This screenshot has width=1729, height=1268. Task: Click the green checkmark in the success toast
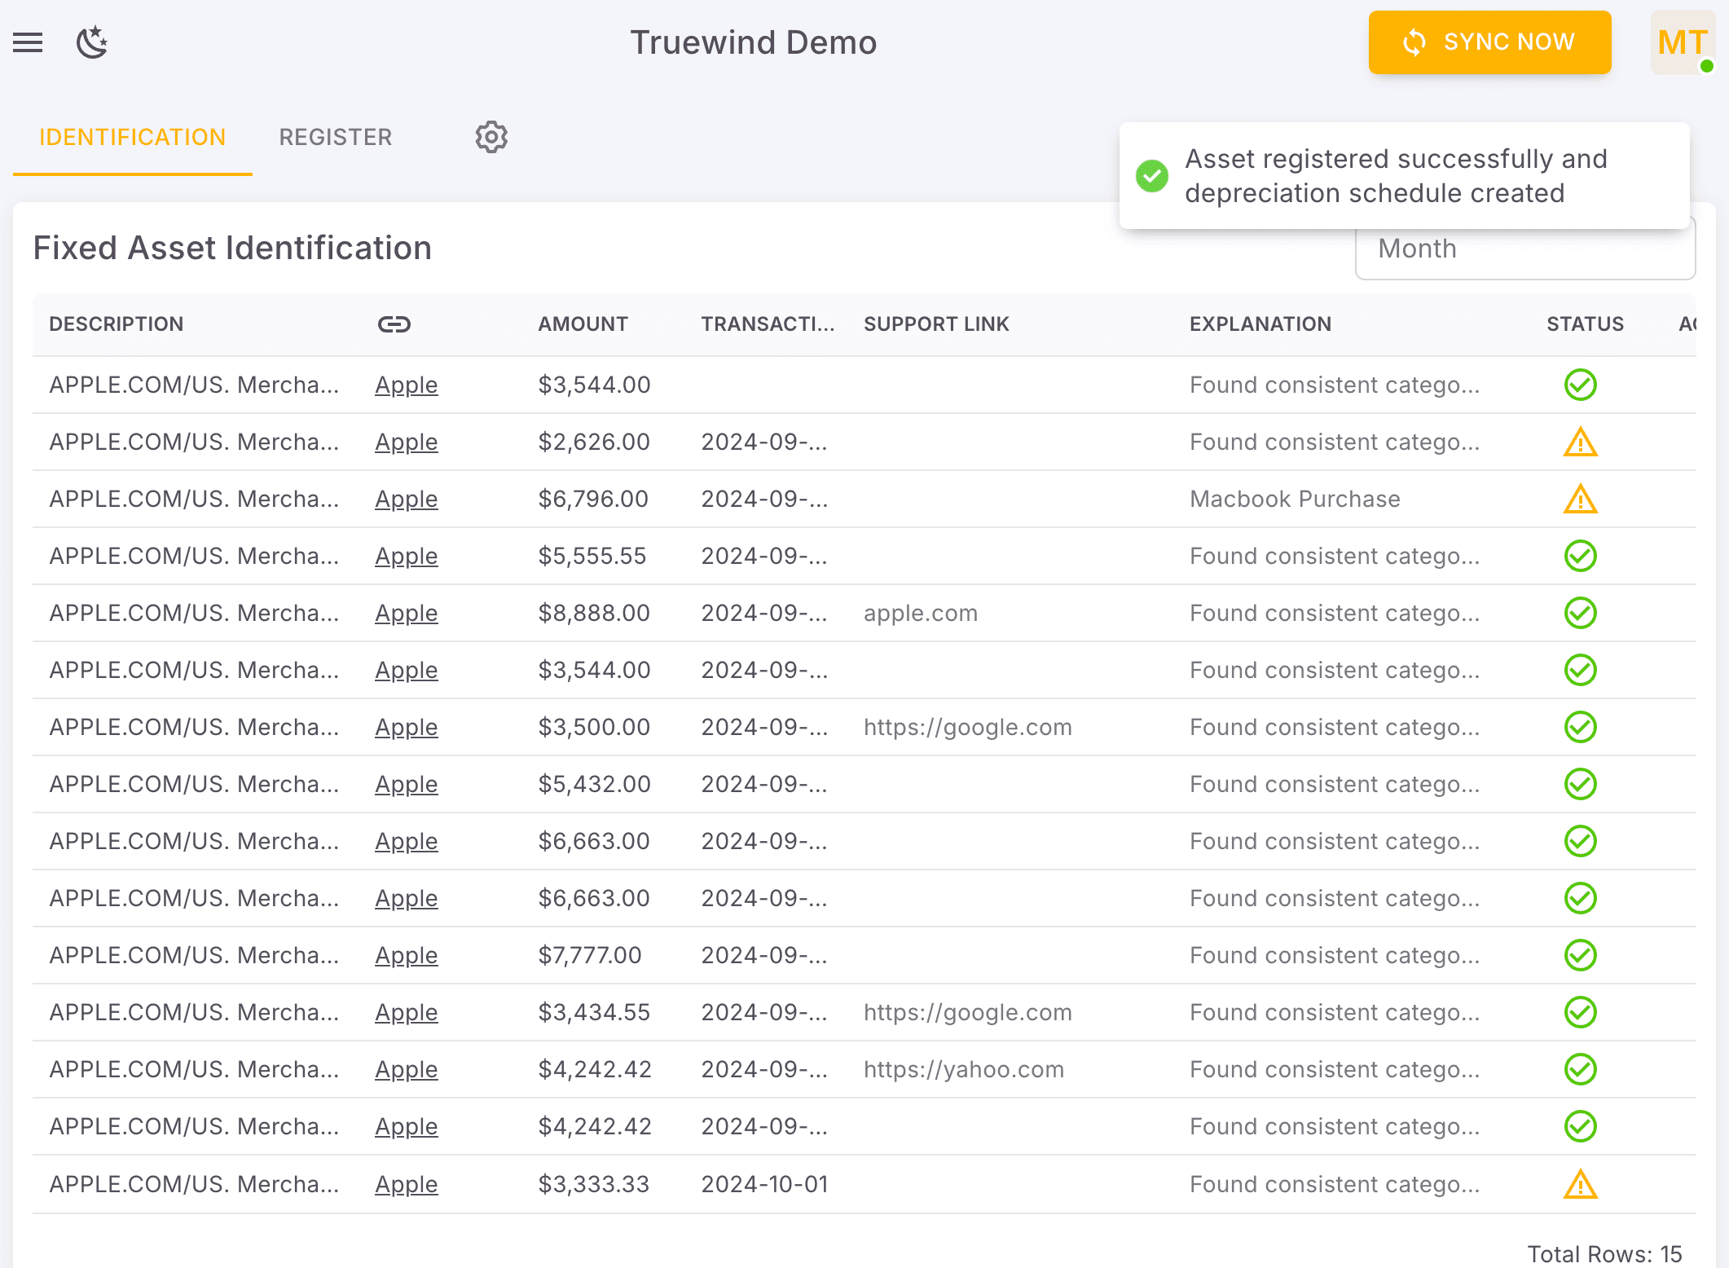[1152, 175]
